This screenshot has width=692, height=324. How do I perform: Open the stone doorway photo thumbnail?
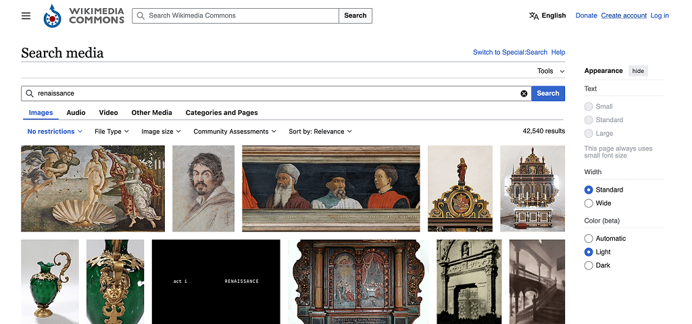tap(469, 281)
